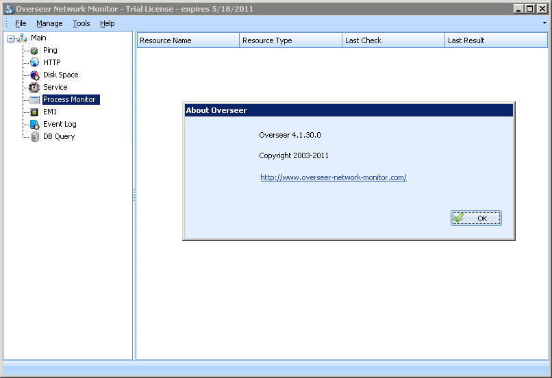Click the About Overseer dialog title bar
This screenshot has width=552, height=378.
coord(349,110)
